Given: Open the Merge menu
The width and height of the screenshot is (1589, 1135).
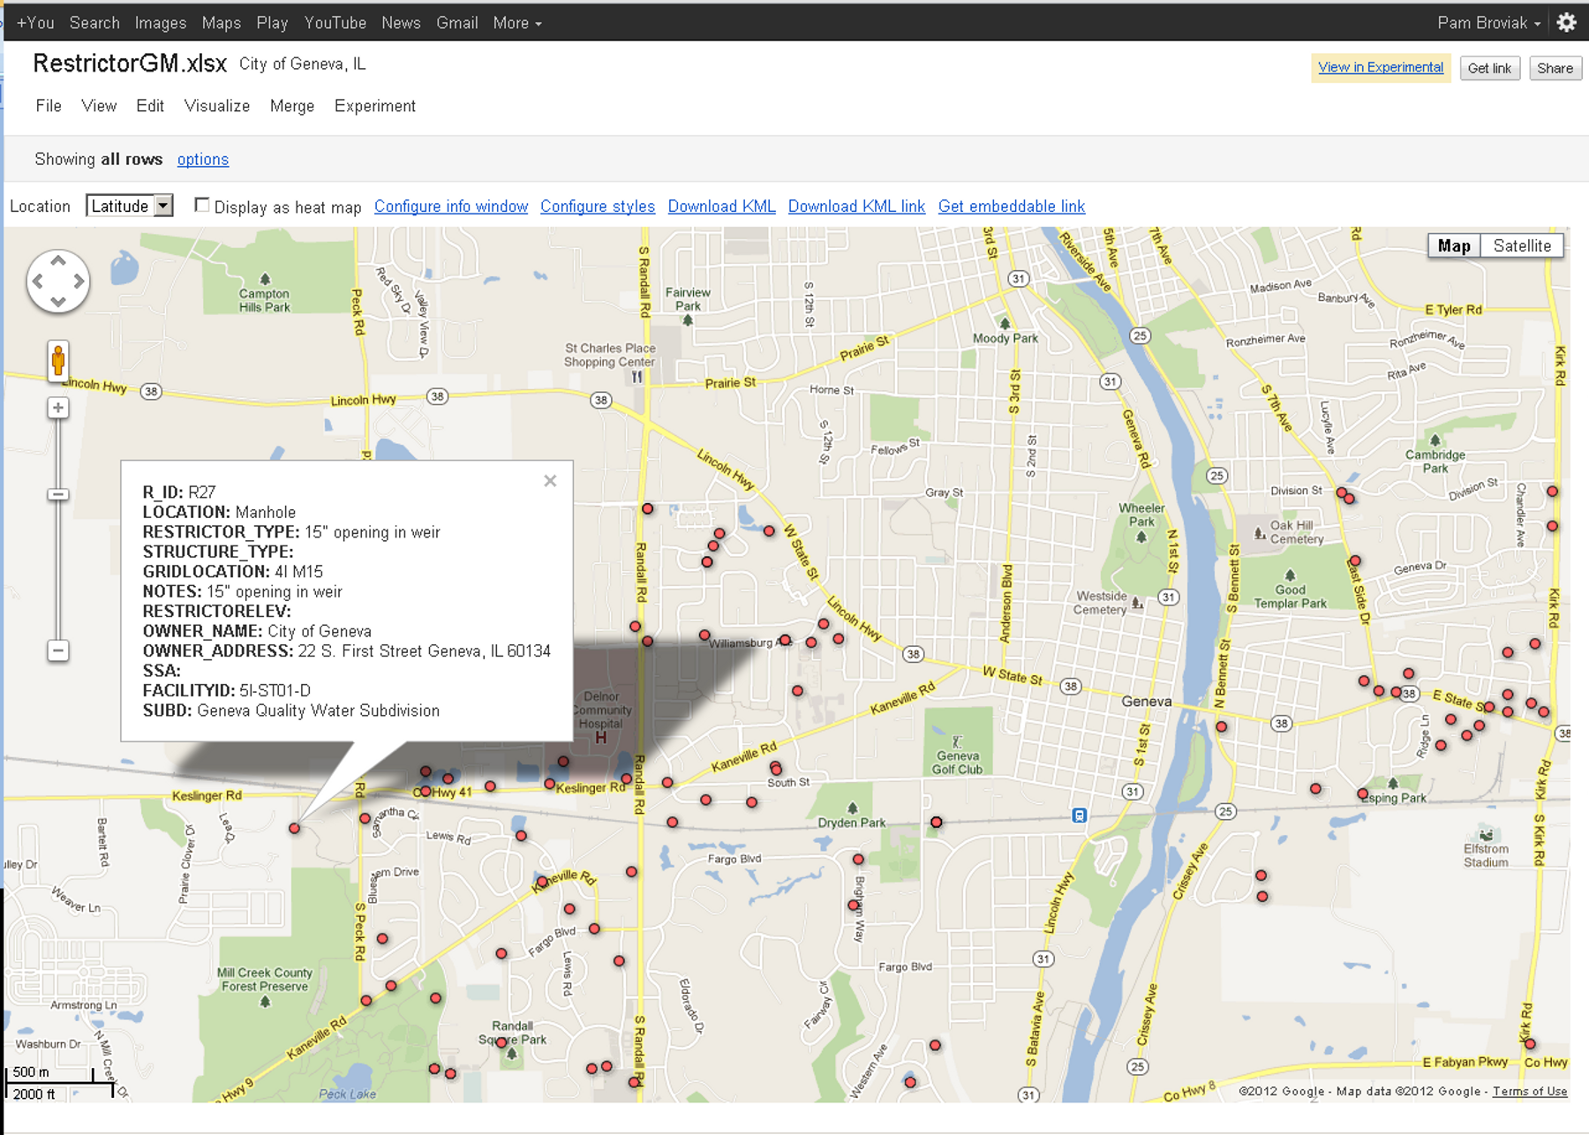Looking at the screenshot, I should 292,106.
